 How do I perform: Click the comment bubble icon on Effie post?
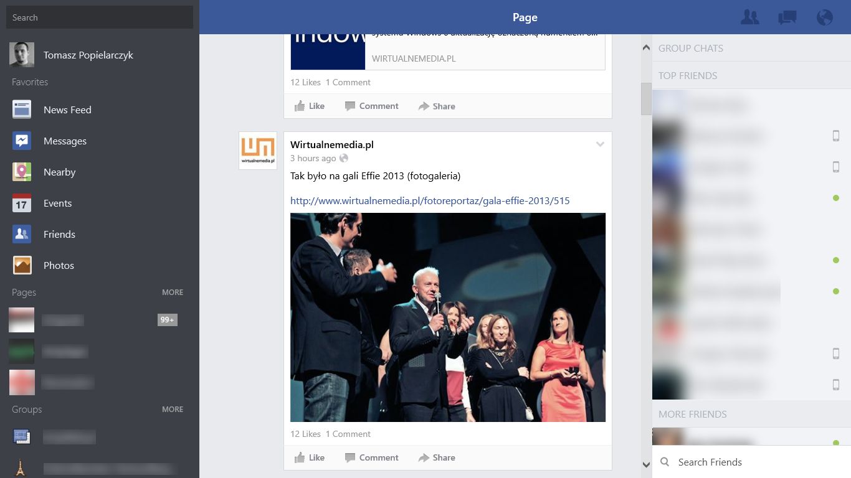click(x=350, y=457)
